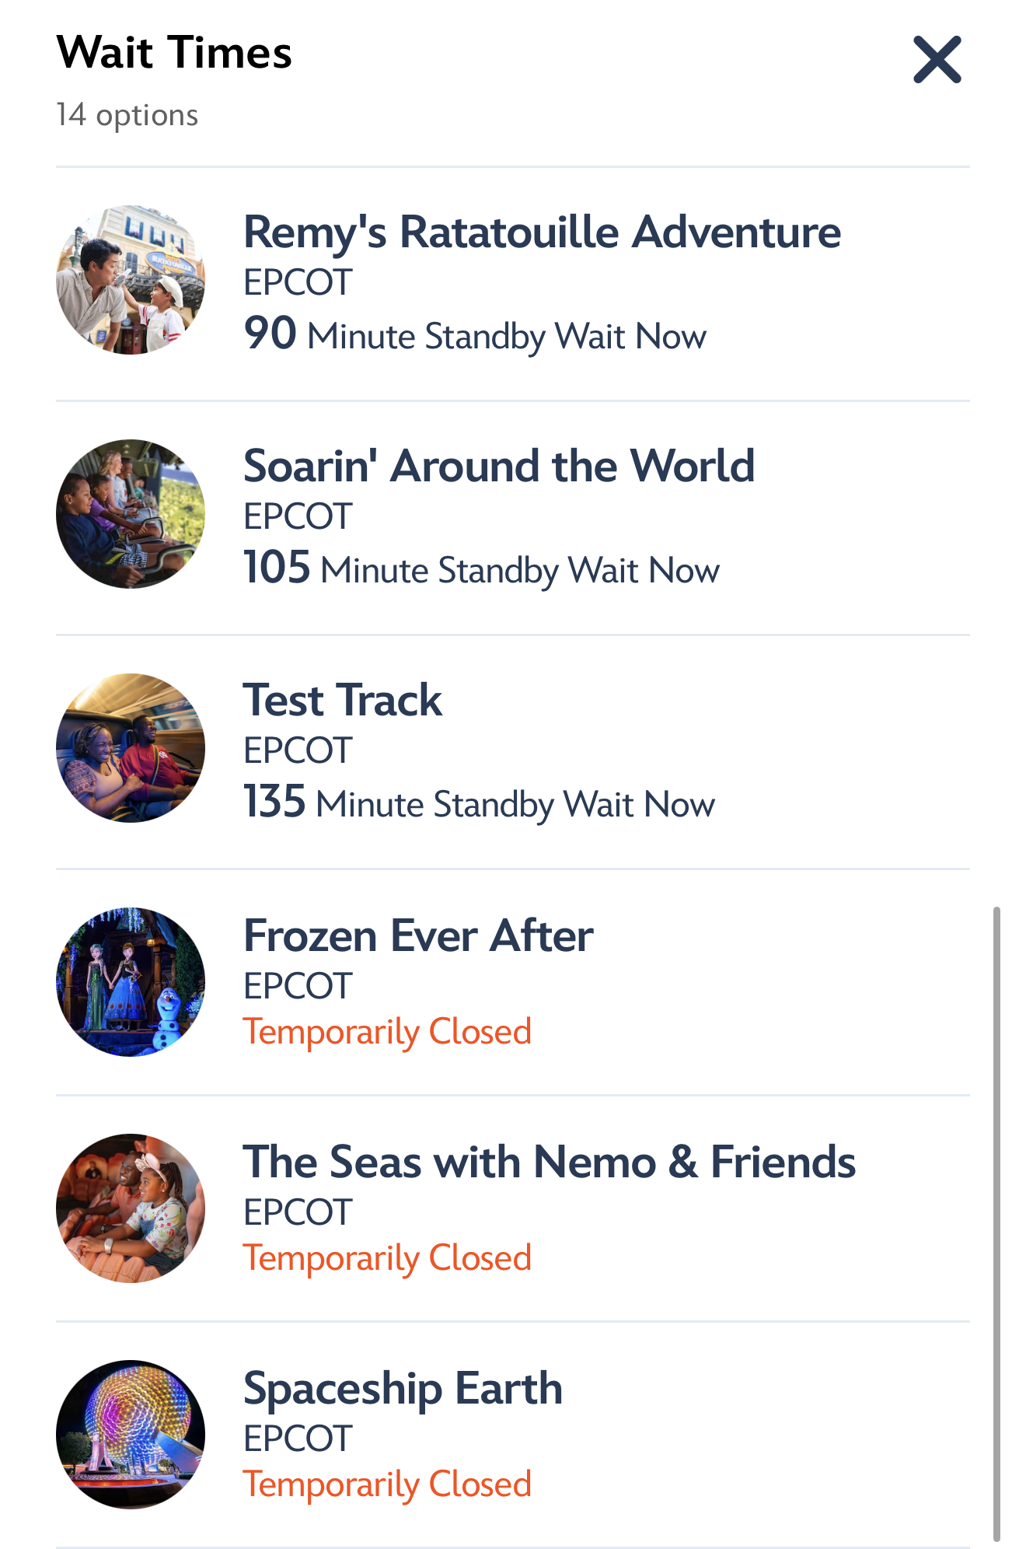The image size is (1026, 1549).
Task: Click the Wait Times heading
Action: pos(174,53)
